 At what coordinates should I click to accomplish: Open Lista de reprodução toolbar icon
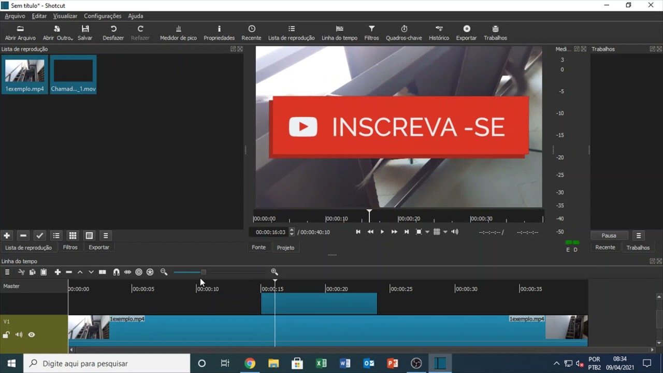coord(291,33)
